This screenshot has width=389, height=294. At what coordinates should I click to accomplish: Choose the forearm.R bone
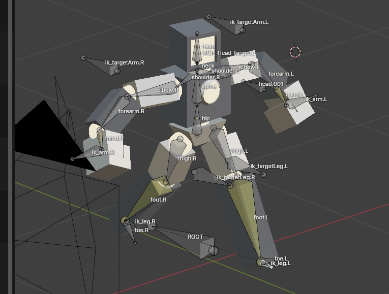tap(114, 114)
